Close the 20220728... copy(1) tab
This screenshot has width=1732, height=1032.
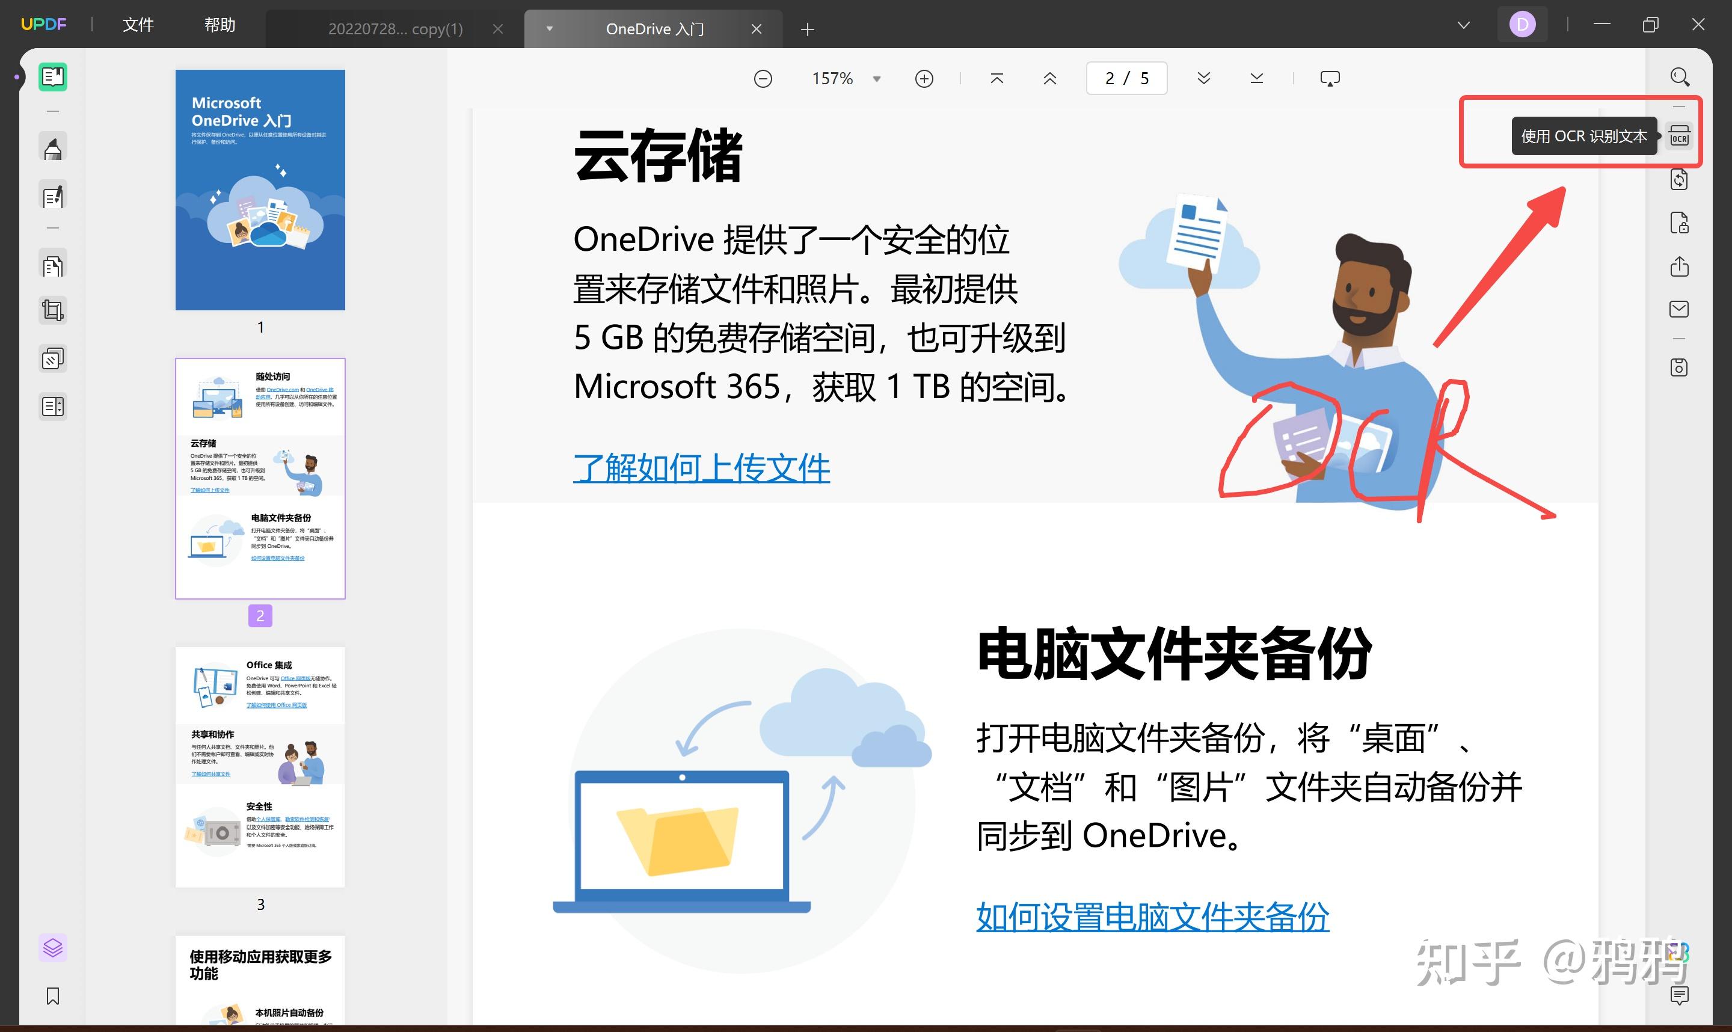pyautogui.click(x=498, y=28)
